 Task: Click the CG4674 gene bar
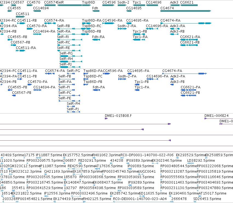tap(186, 11)
